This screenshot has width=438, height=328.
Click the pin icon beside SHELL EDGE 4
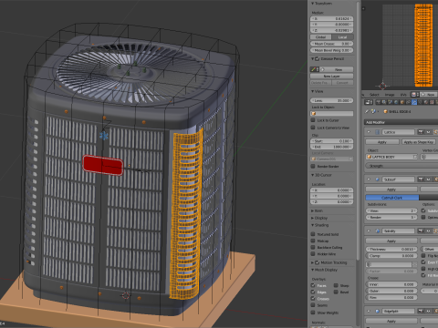pos(367,111)
